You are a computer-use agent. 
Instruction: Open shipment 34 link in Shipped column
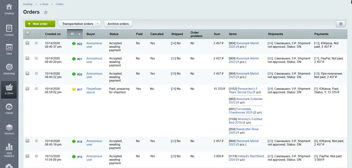pos(173,43)
